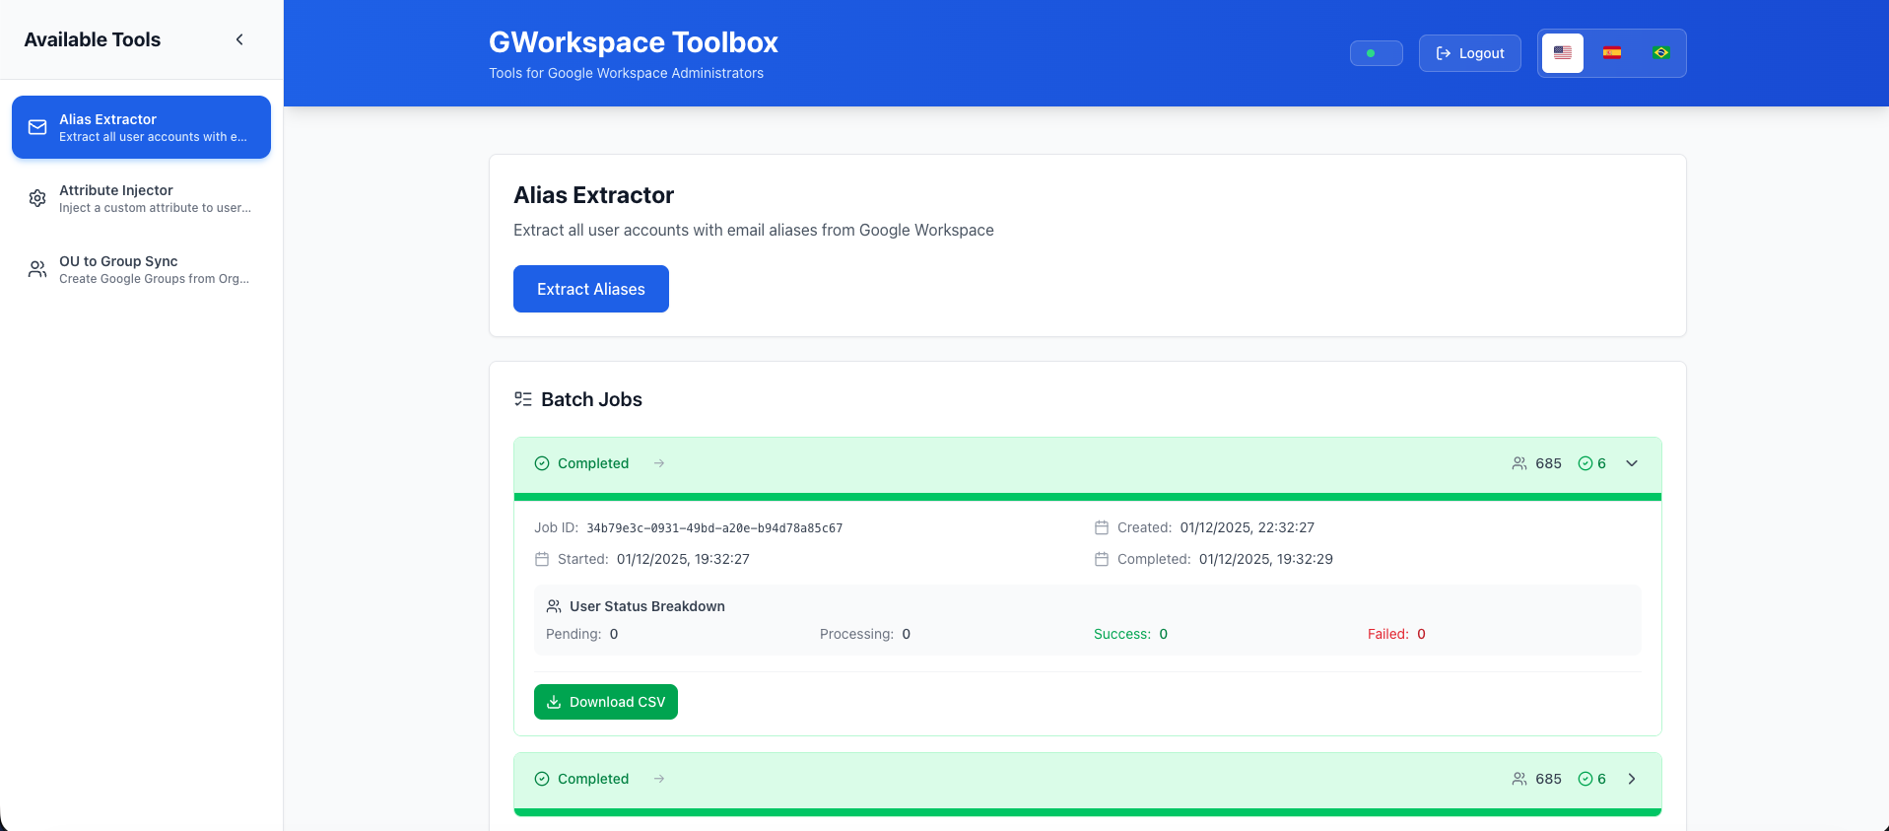Click the Attribute Injector gear icon
This screenshot has height=831, width=1889.
pos(37,198)
